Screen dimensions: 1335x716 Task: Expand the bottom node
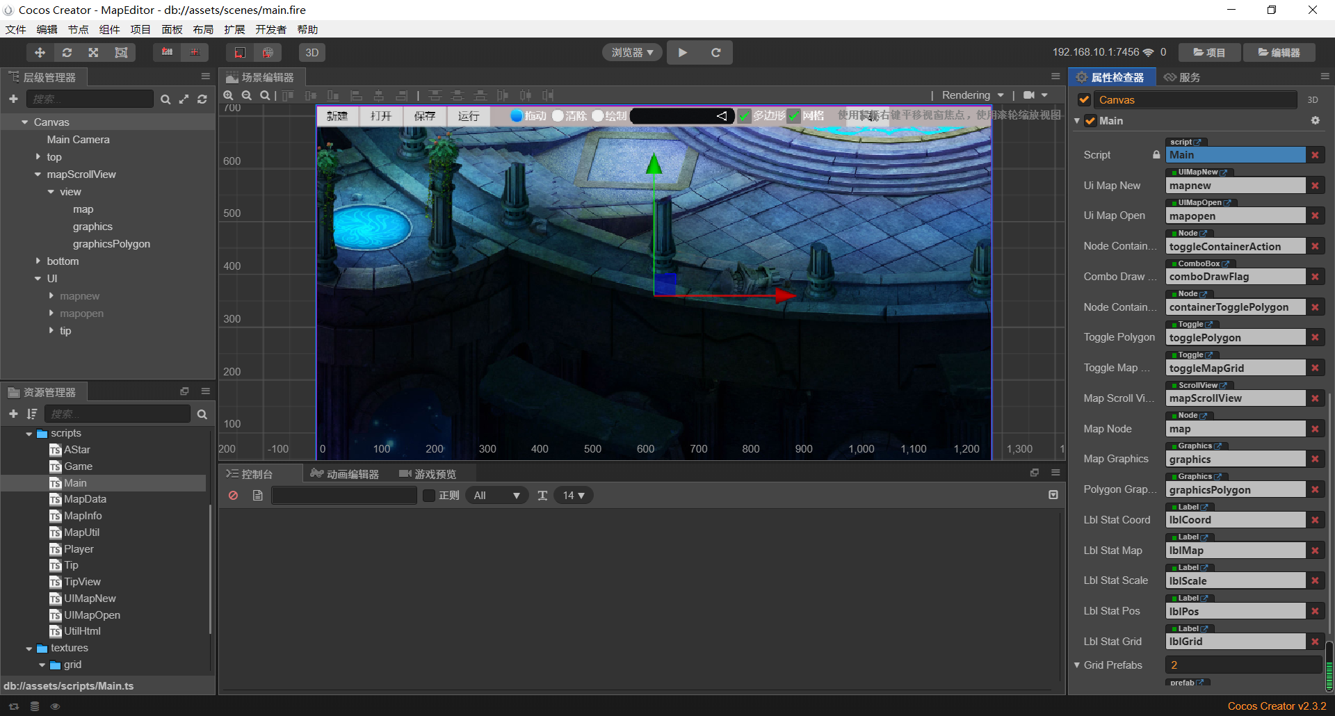pyautogui.click(x=38, y=261)
